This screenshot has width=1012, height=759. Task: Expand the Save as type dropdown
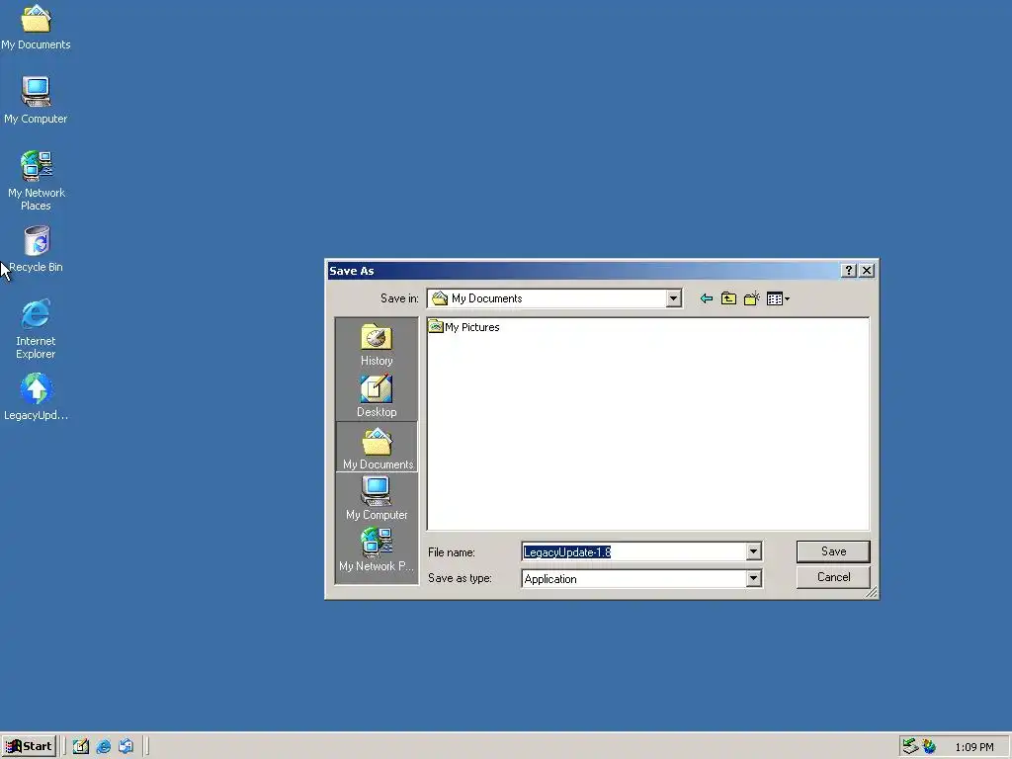pyautogui.click(x=753, y=578)
